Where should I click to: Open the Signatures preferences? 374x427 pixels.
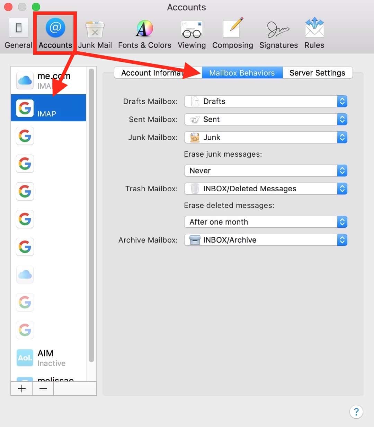click(x=278, y=33)
